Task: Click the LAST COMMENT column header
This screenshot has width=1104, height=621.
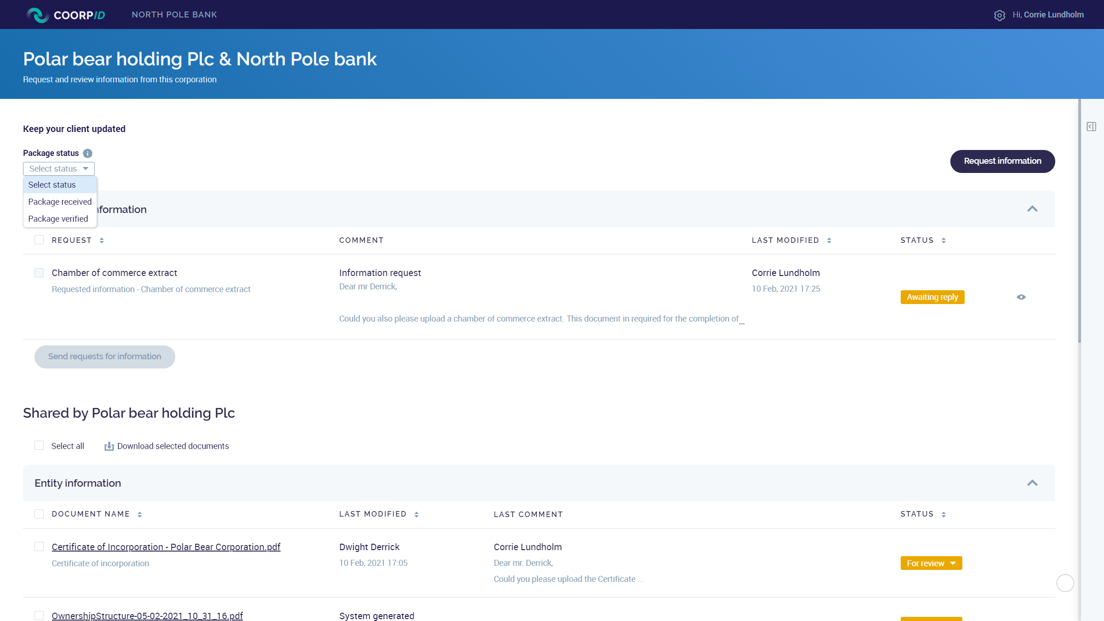Action: pyautogui.click(x=528, y=514)
